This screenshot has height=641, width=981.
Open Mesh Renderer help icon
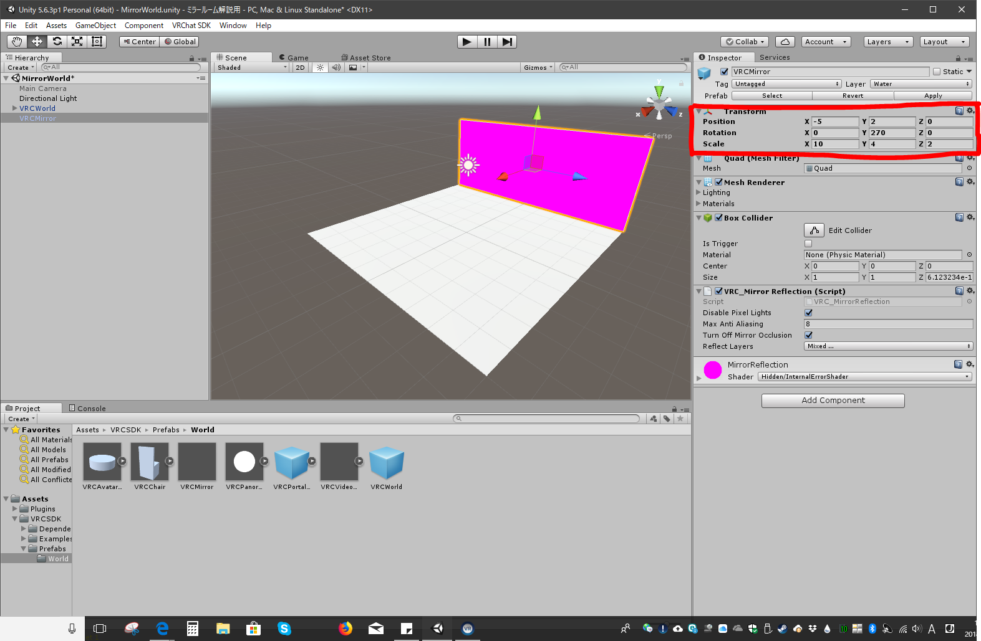(959, 182)
